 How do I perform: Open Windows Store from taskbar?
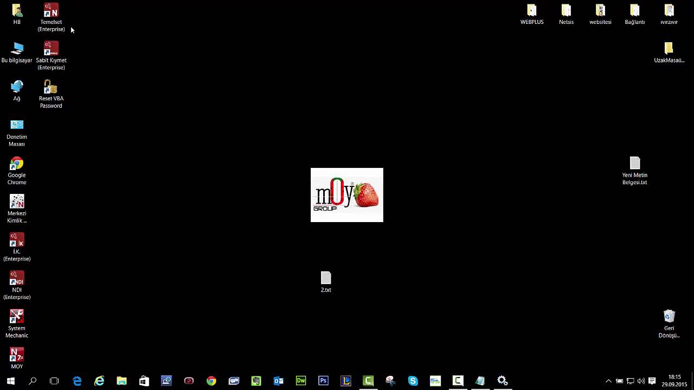[x=144, y=381]
